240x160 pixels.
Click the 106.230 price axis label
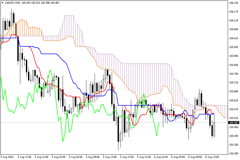tap(233, 3)
